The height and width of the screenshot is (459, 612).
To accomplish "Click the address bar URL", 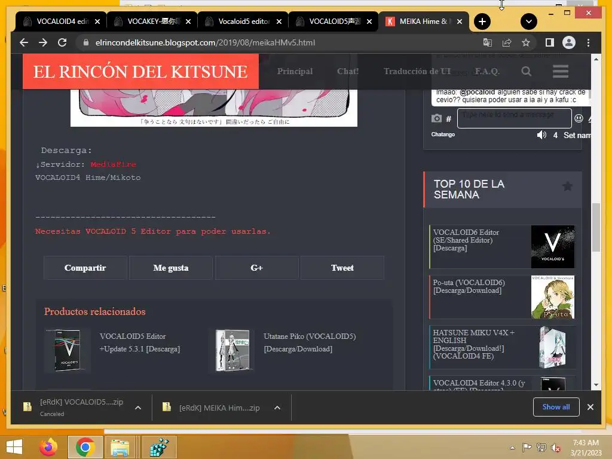I will [205, 42].
